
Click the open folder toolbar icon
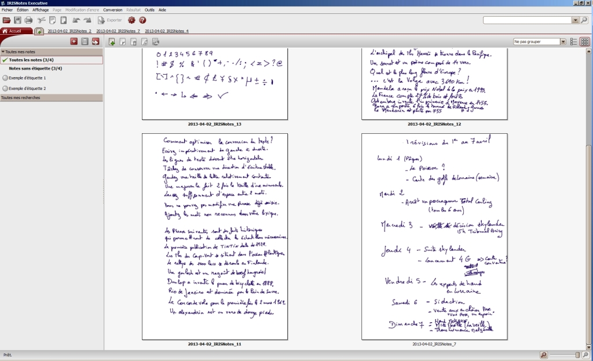pos(6,20)
